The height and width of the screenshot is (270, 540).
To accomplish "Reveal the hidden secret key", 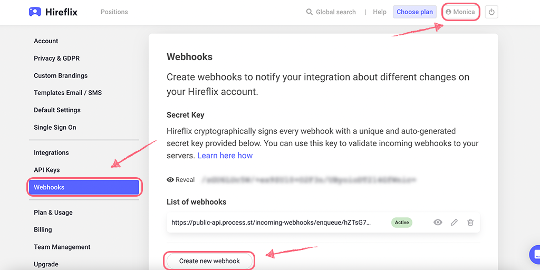I will [x=181, y=180].
